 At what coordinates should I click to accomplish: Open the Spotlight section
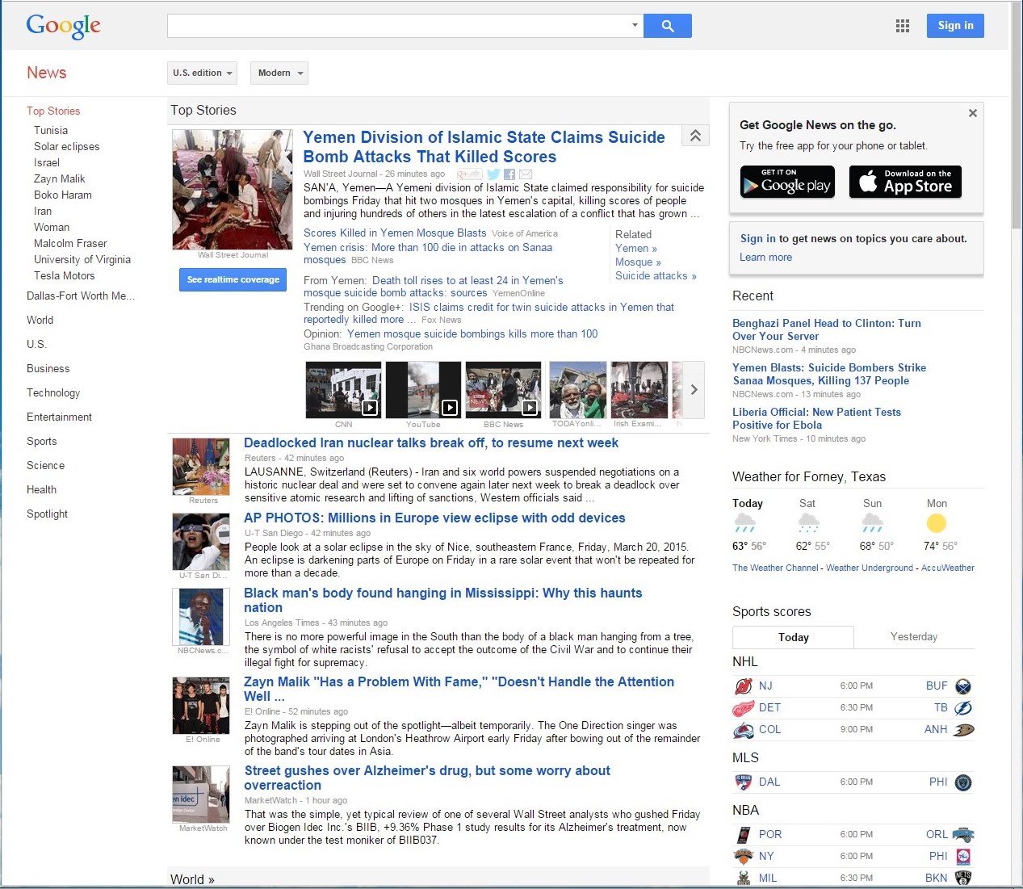pos(48,514)
